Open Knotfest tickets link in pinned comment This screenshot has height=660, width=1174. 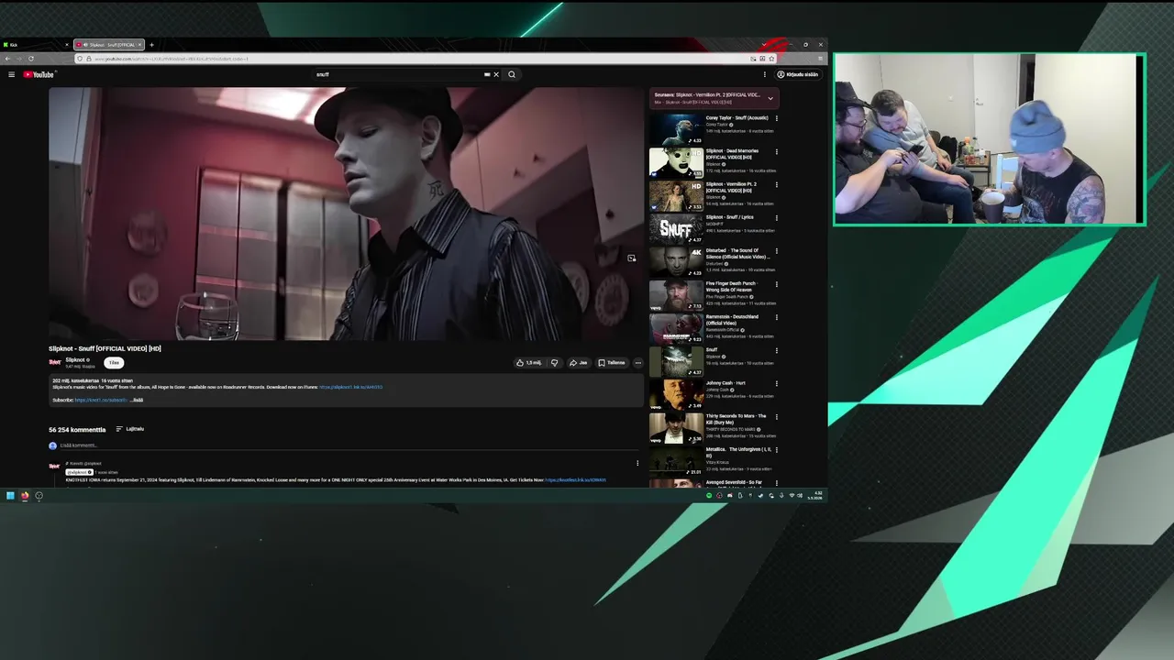click(575, 479)
